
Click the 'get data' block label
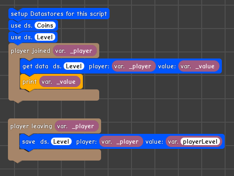pos(36,66)
